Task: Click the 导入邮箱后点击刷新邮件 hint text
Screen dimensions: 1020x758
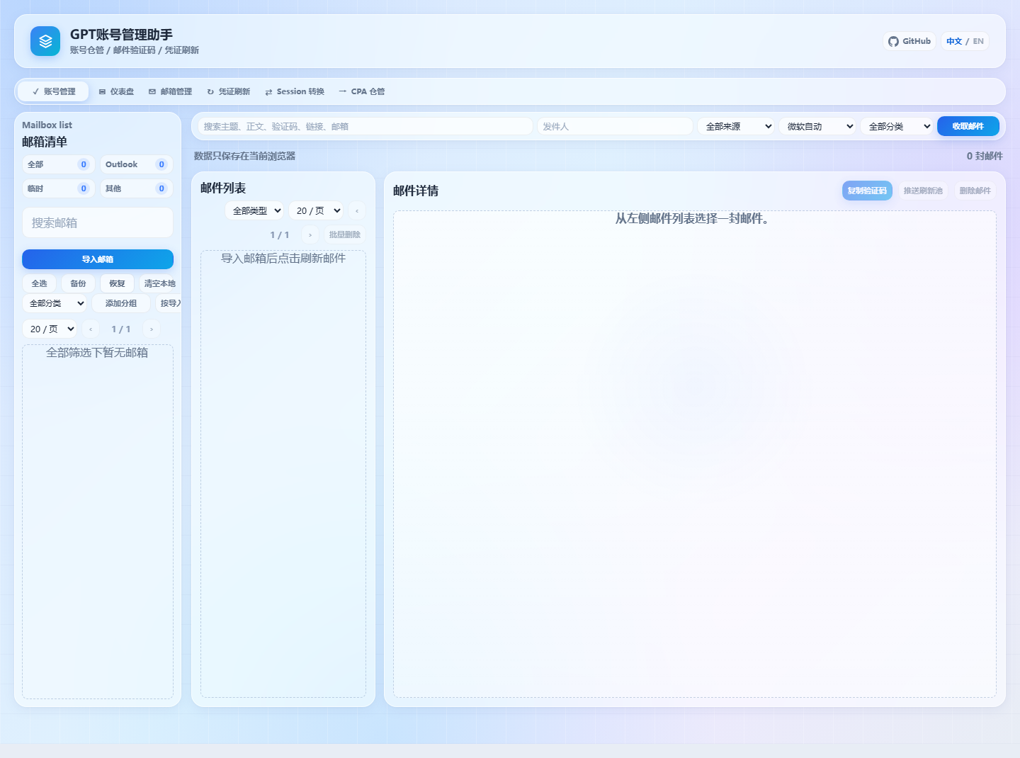Action: 283,258
